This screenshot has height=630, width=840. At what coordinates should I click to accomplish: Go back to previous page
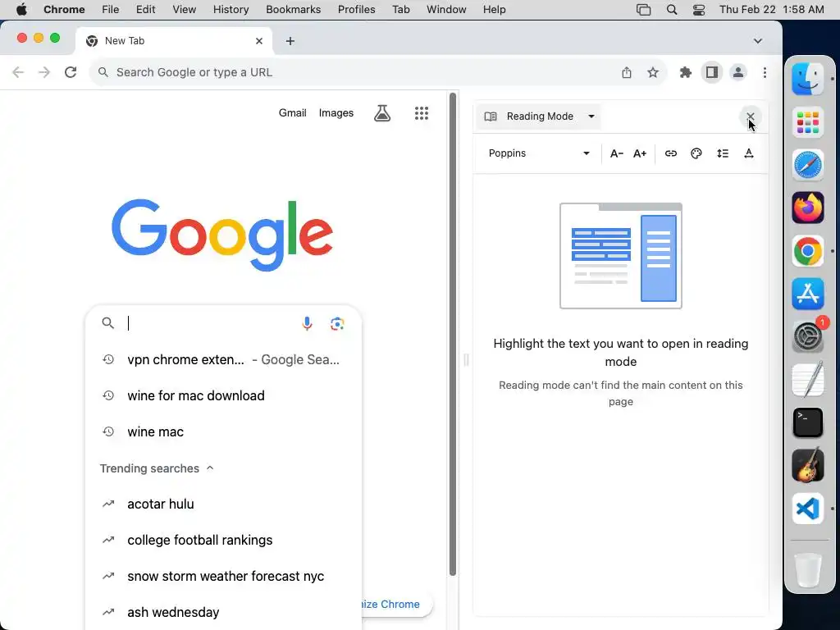click(x=18, y=72)
